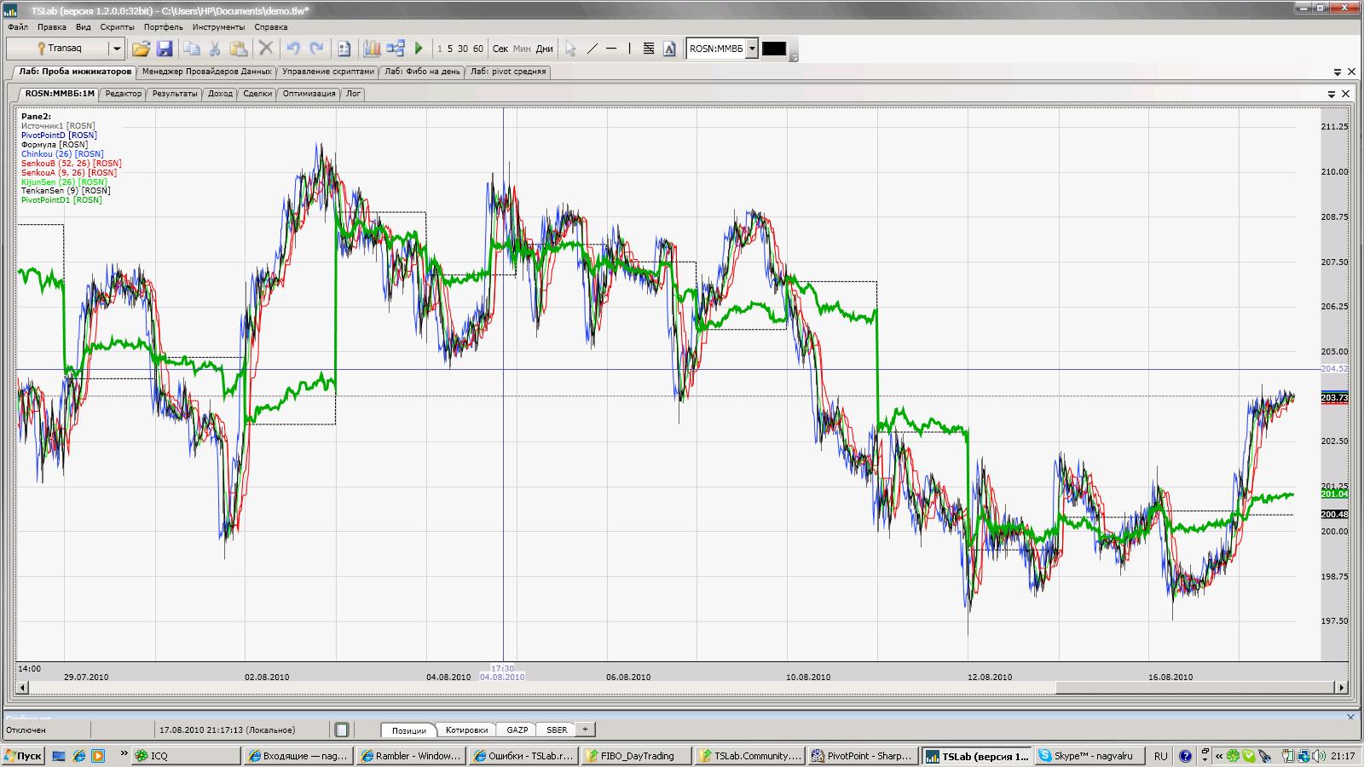The height and width of the screenshot is (767, 1364).
Task: Toggle the Сек time unit
Action: (500, 49)
